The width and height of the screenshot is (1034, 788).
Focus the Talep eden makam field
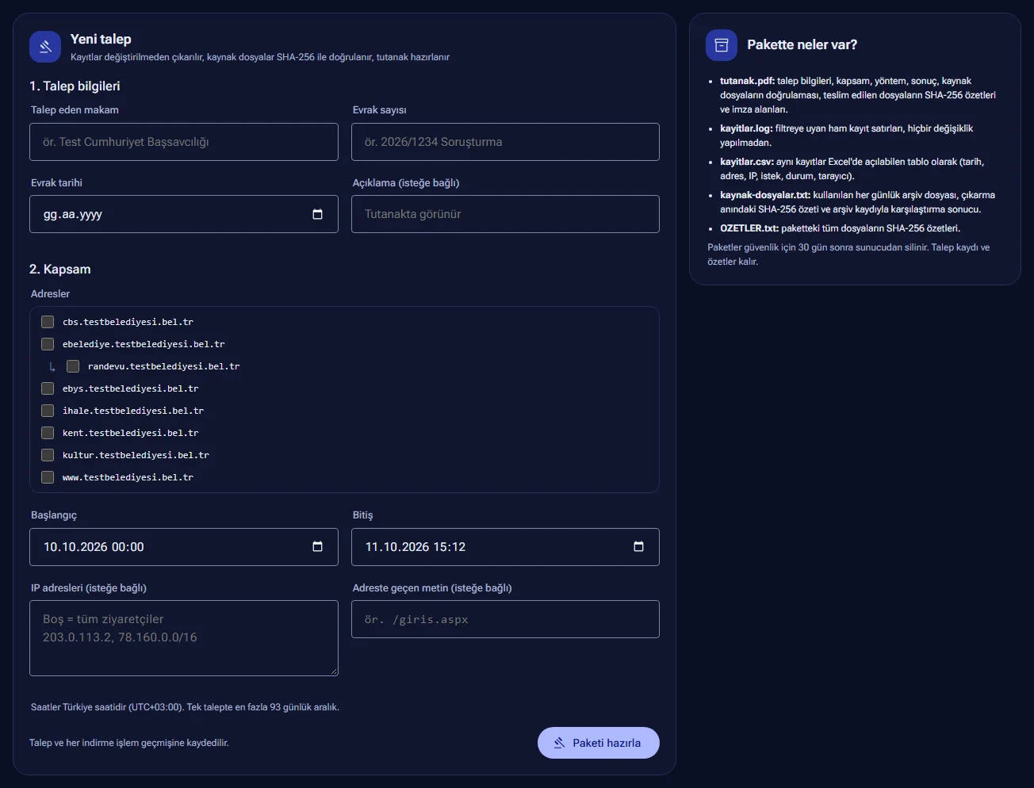(x=184, y=142)
